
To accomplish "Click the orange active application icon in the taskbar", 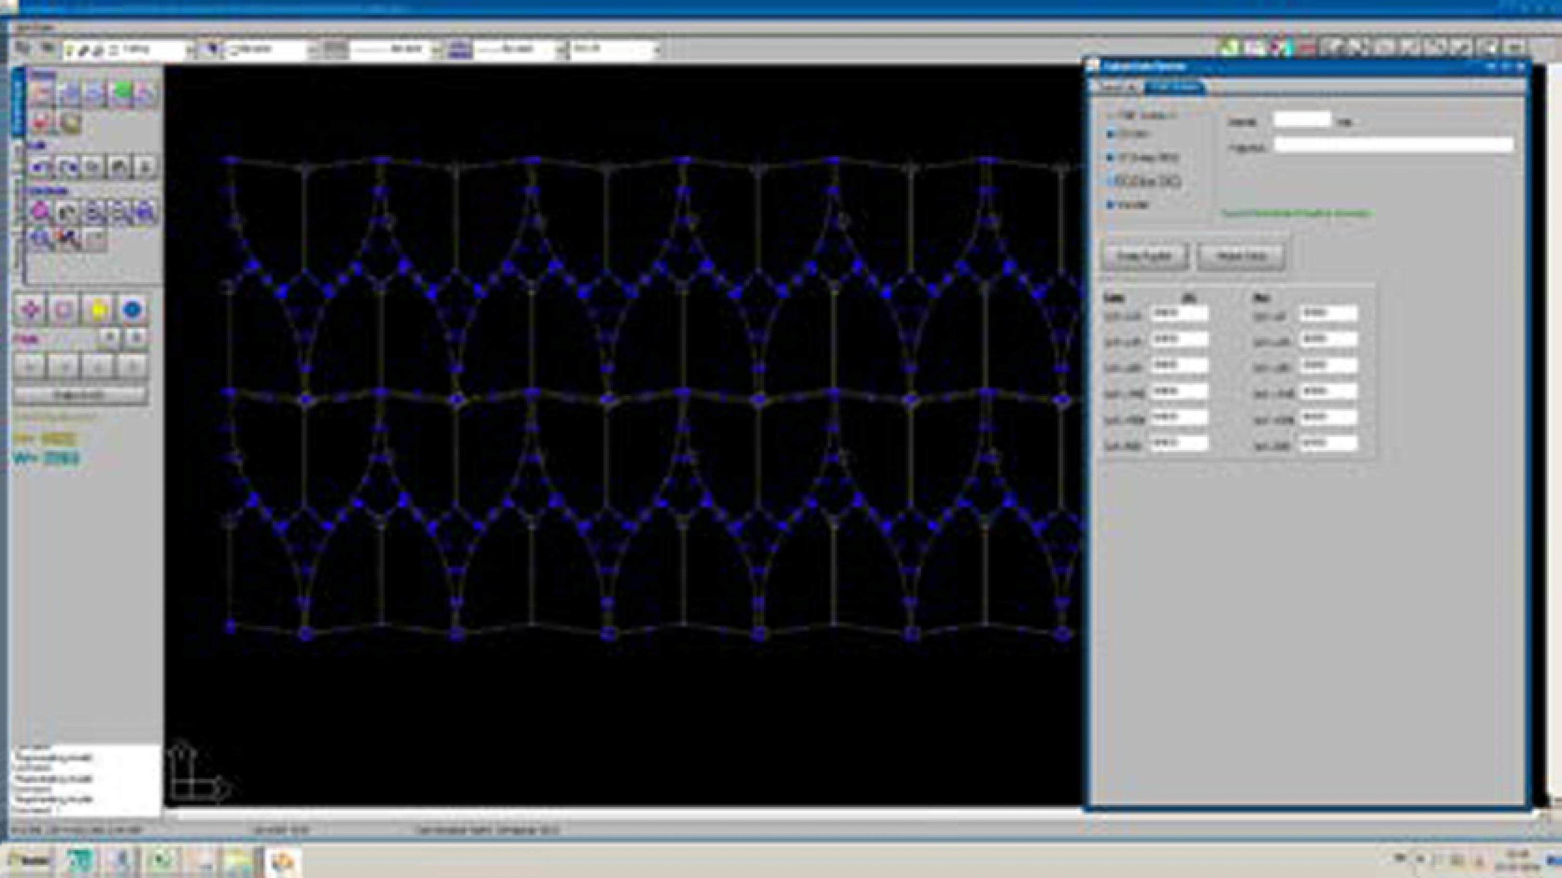I will (283, 861).
